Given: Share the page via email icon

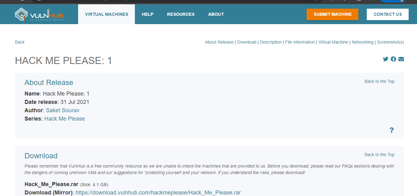Looking at the screenshot, I should (x=401, y=59).
